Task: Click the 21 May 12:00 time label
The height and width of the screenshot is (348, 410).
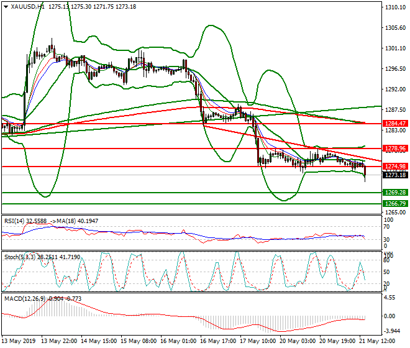Action: point(377,341)
